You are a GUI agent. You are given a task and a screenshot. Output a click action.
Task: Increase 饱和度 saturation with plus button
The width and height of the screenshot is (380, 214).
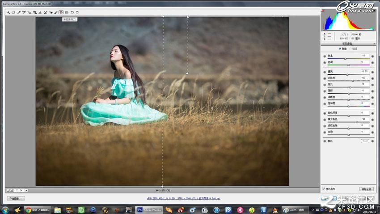point(372,103)
